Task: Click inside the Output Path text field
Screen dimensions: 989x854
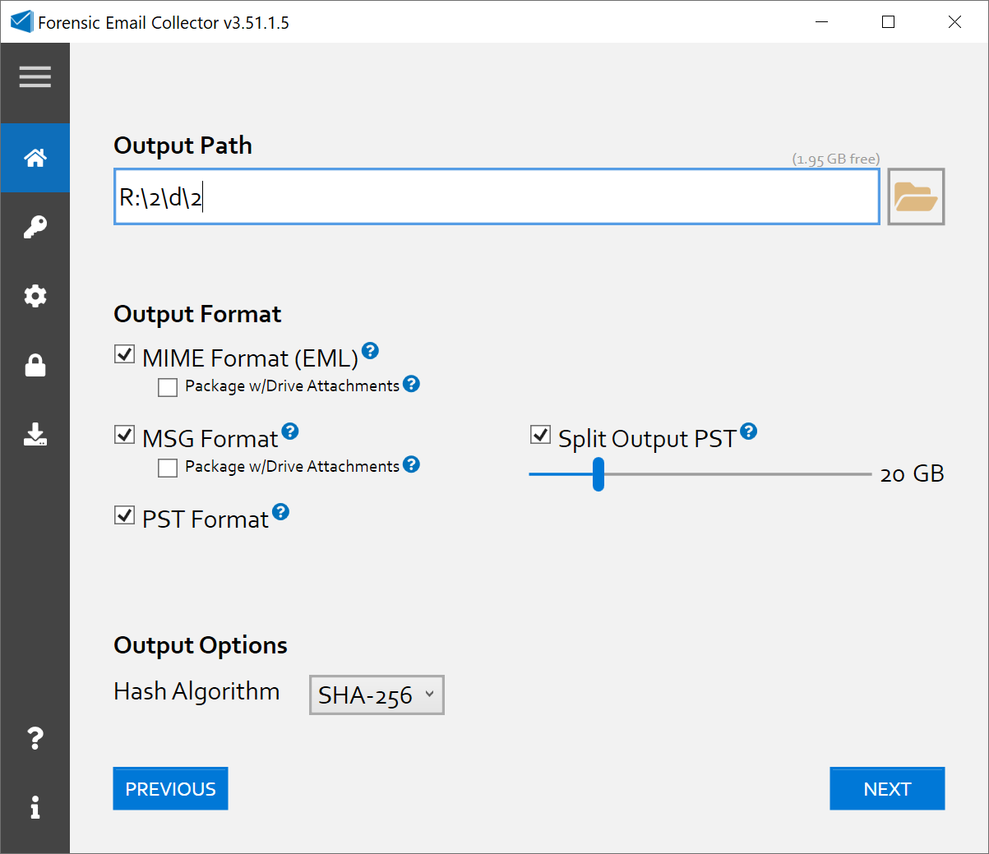Action: click(x=497, y=197)
